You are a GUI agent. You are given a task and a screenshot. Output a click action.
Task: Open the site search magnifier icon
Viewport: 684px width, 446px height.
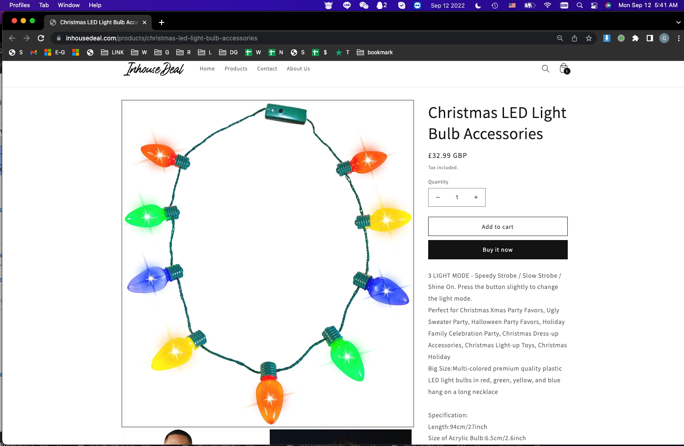click(545, 69)
